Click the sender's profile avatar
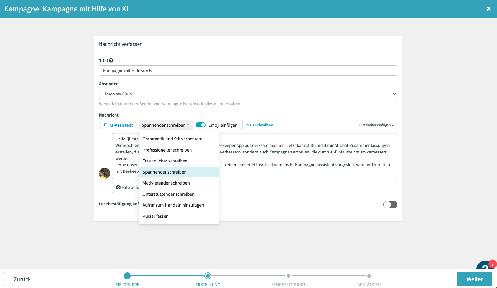 105,173
